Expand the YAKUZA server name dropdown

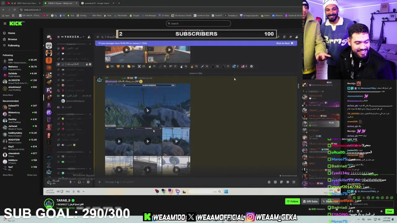[83, 37]
